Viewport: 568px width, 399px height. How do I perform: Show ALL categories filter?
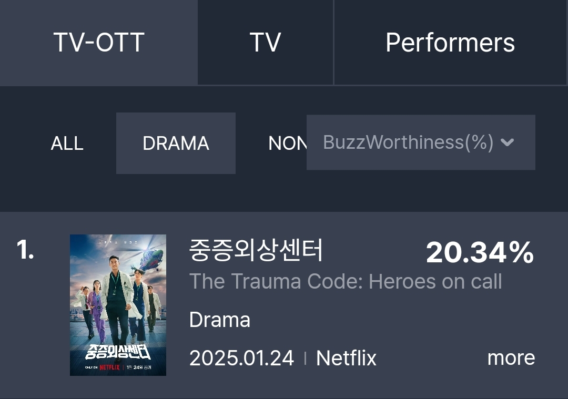click(x=67, y=143)
